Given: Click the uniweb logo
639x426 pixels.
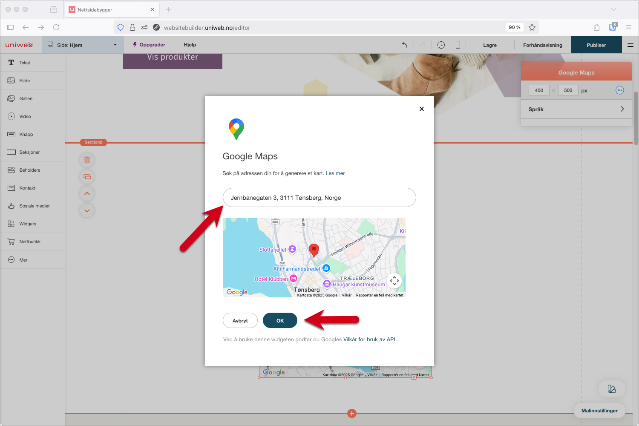Looking at the screenshot, I should 19,45.
